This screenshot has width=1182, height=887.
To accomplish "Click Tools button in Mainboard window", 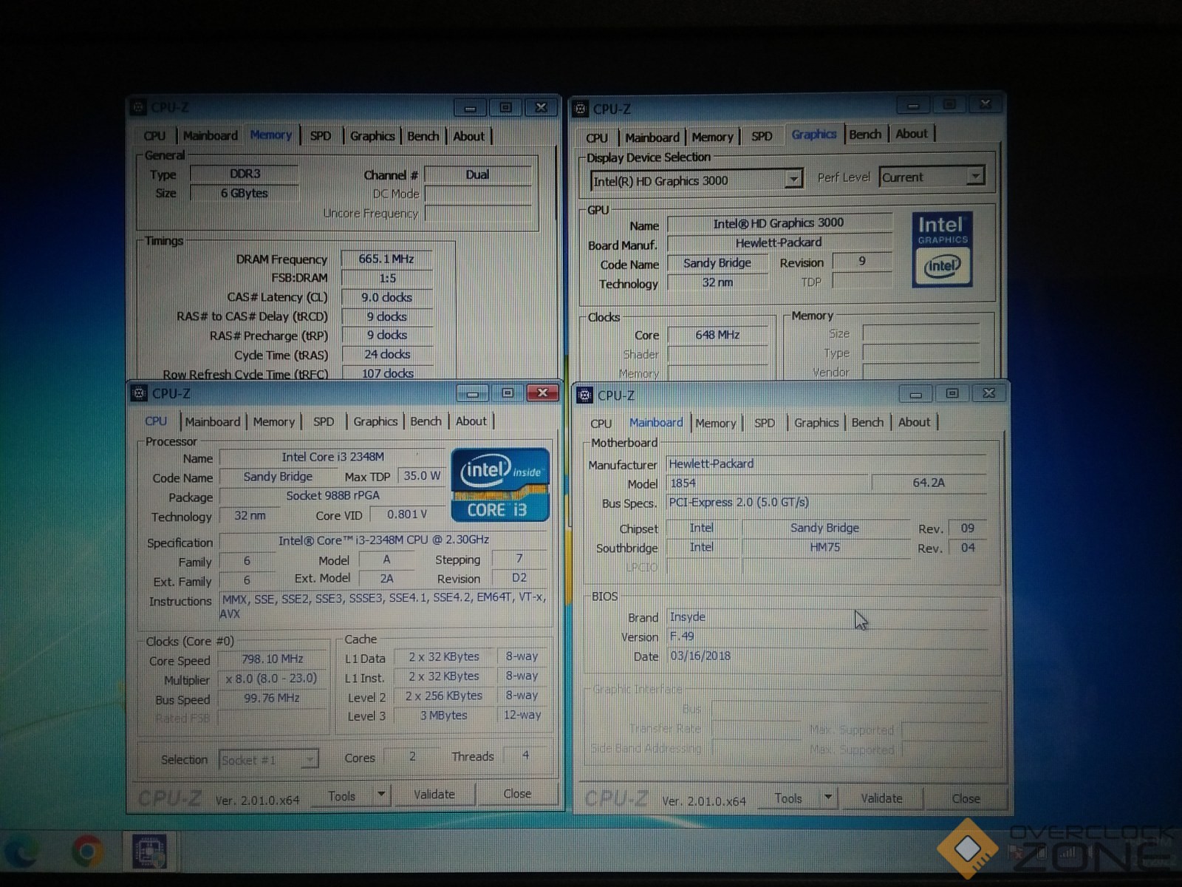I will tap(788, 798).
